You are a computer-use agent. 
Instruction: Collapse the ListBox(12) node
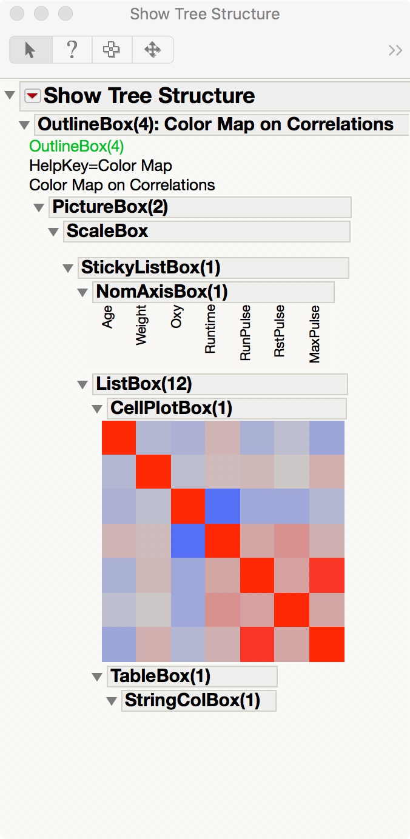[x=82, y=384]
